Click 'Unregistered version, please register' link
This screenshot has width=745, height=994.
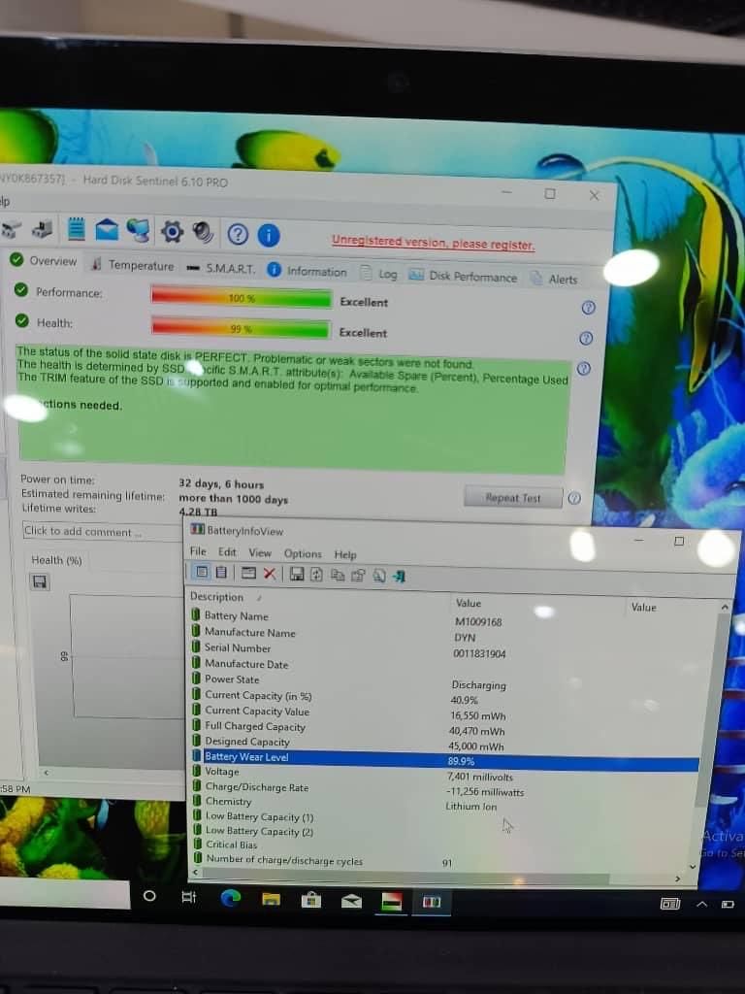[434, 242]
